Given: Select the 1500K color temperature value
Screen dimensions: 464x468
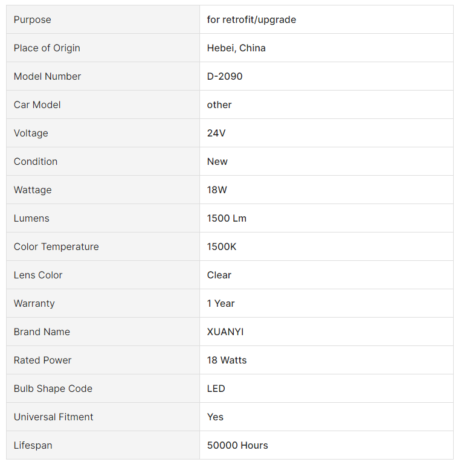Looking at the screenshot, I should tap(222, 246).
